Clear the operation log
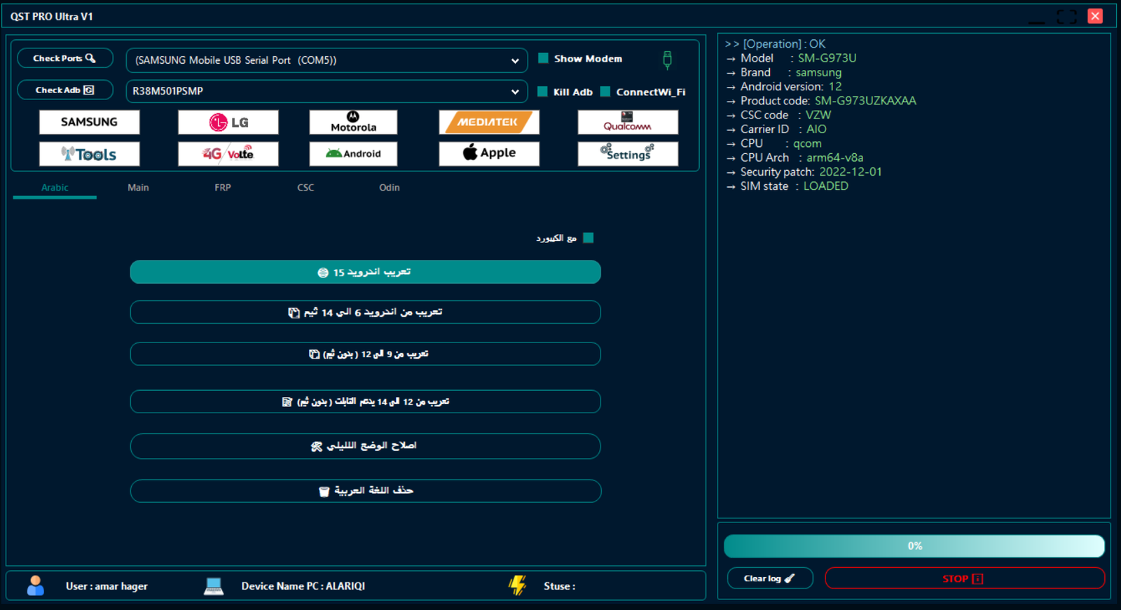Screen dimensions: 1121x610 click(x=770, y=578)
